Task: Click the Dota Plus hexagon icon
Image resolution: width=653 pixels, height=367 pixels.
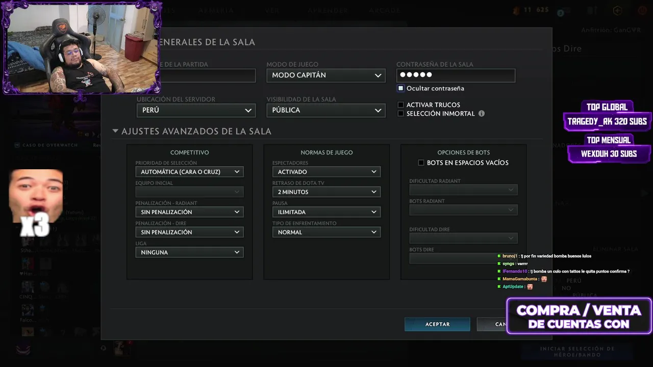Action: click(x=617, y=10)
